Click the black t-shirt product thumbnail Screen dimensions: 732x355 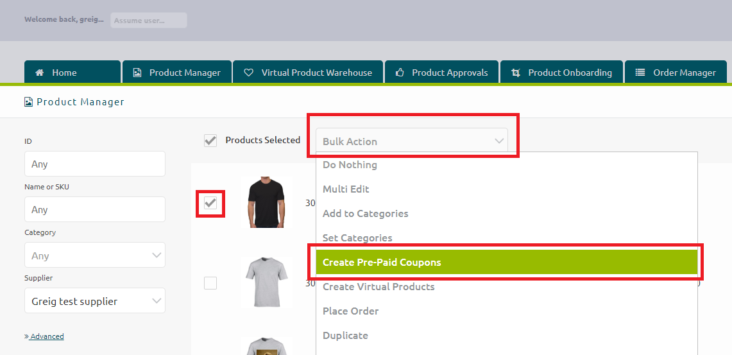[x=266, y=202]
